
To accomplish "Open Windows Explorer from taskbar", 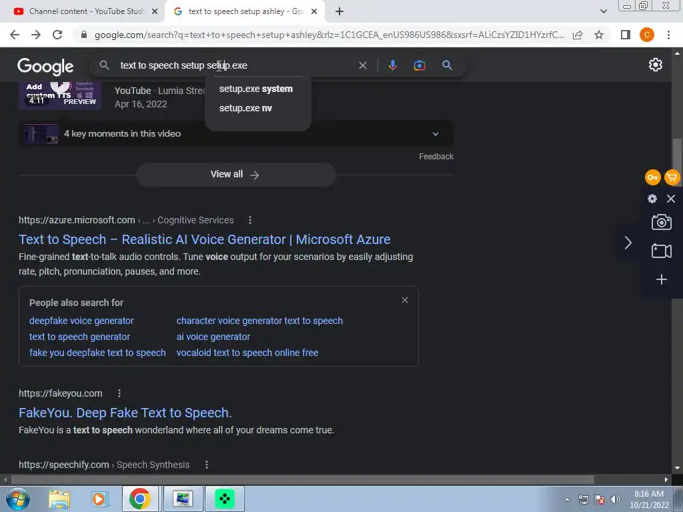I will 59,499.
